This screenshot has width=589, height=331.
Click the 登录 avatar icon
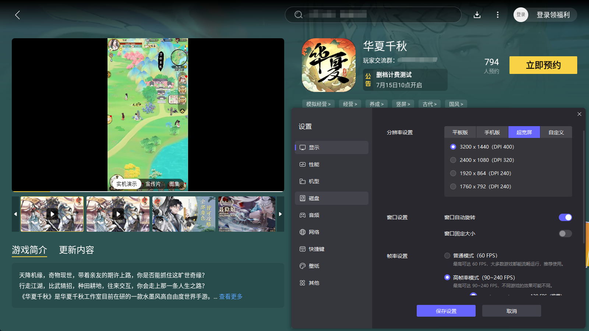[521, 15]
